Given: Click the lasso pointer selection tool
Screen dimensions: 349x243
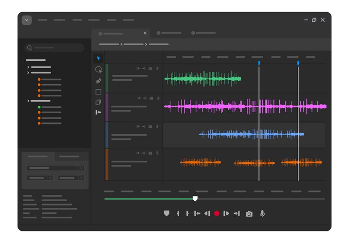Looking at the screenshot, I should pyautogui.click(x=98, y=69).
